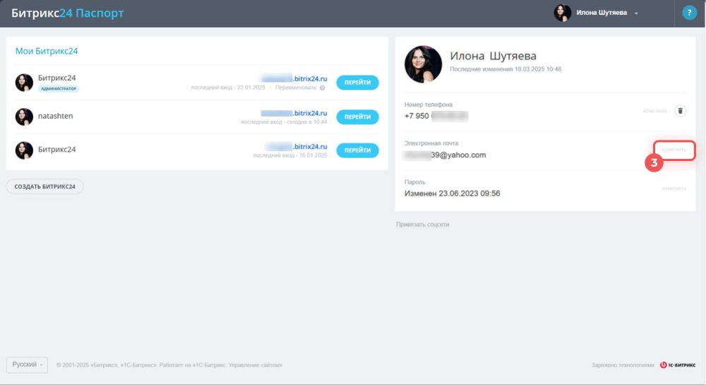Open the Привязать соцсети link
Screen dimensions: 706x385
point(422,224)
